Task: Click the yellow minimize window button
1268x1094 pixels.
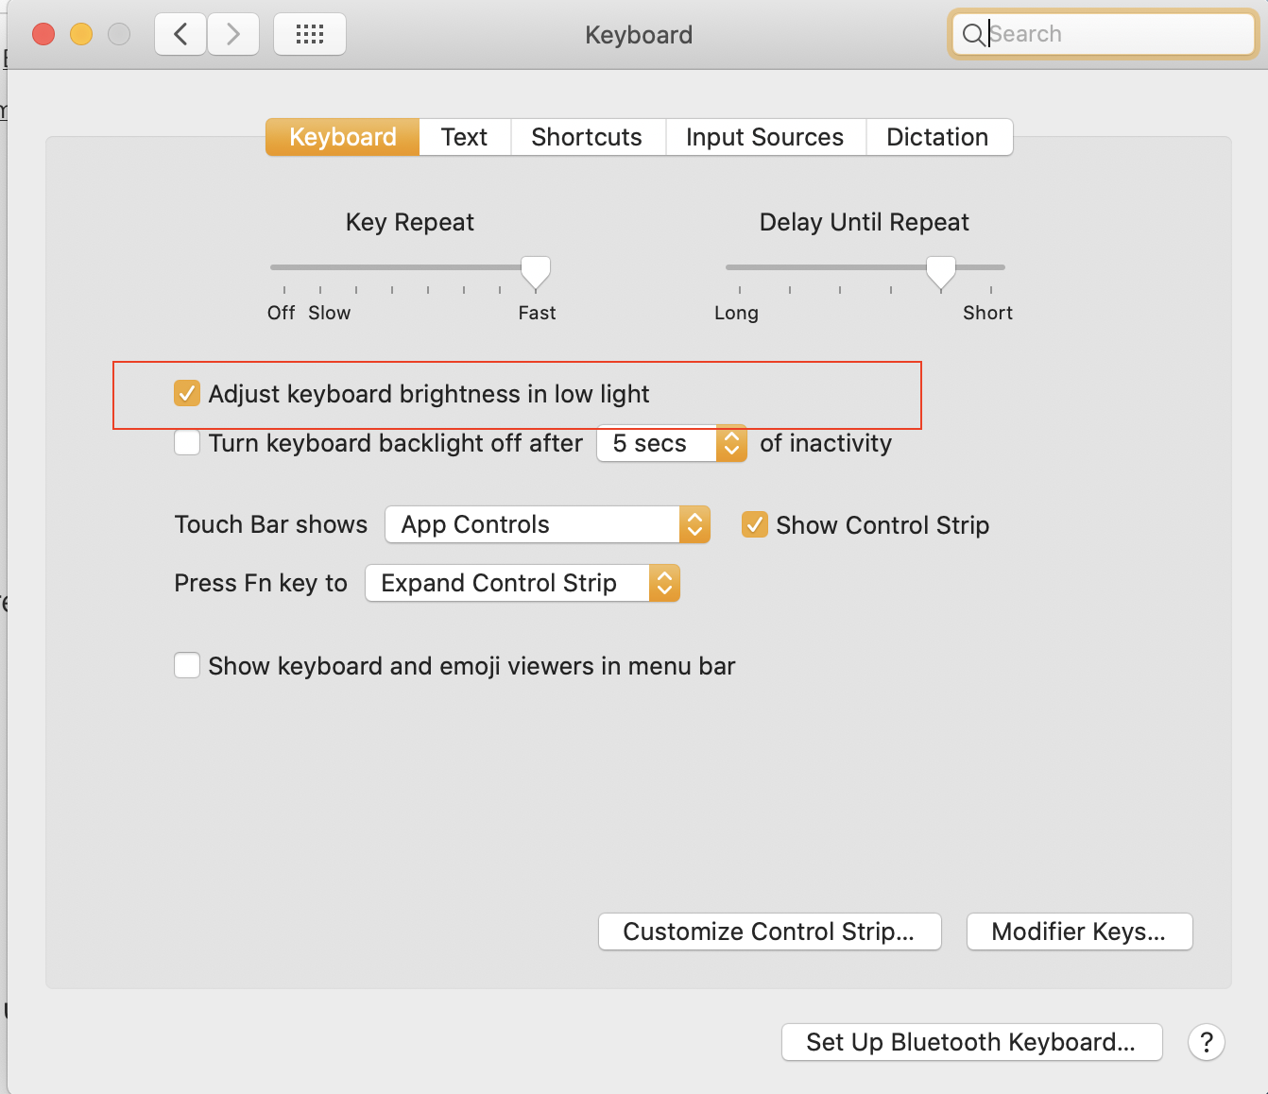Action: click(81, 35)
